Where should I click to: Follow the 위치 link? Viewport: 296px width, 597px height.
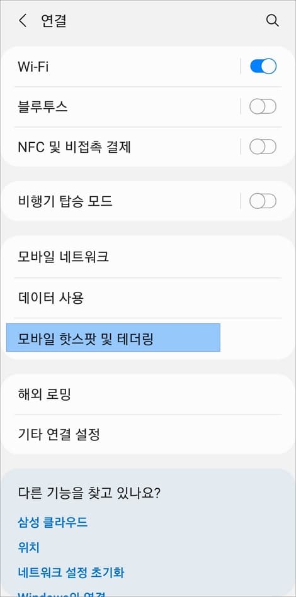pyautogui.click(x=28, y=547)
